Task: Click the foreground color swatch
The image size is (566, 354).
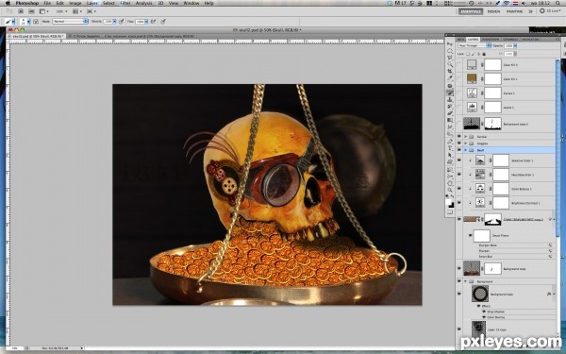Action: [448, 202]
